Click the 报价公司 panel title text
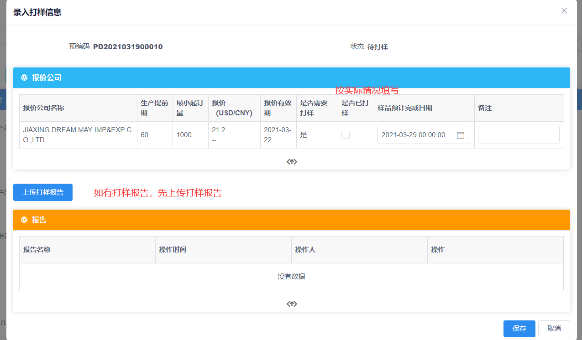 click(x=47, y=78)
